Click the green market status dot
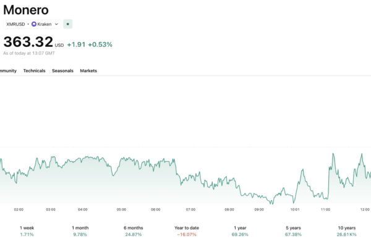The height and width of the screenshot is (247, 371). coord(67,24)
